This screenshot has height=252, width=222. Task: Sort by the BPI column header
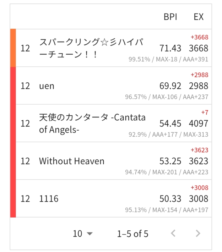tap(170, 17)
